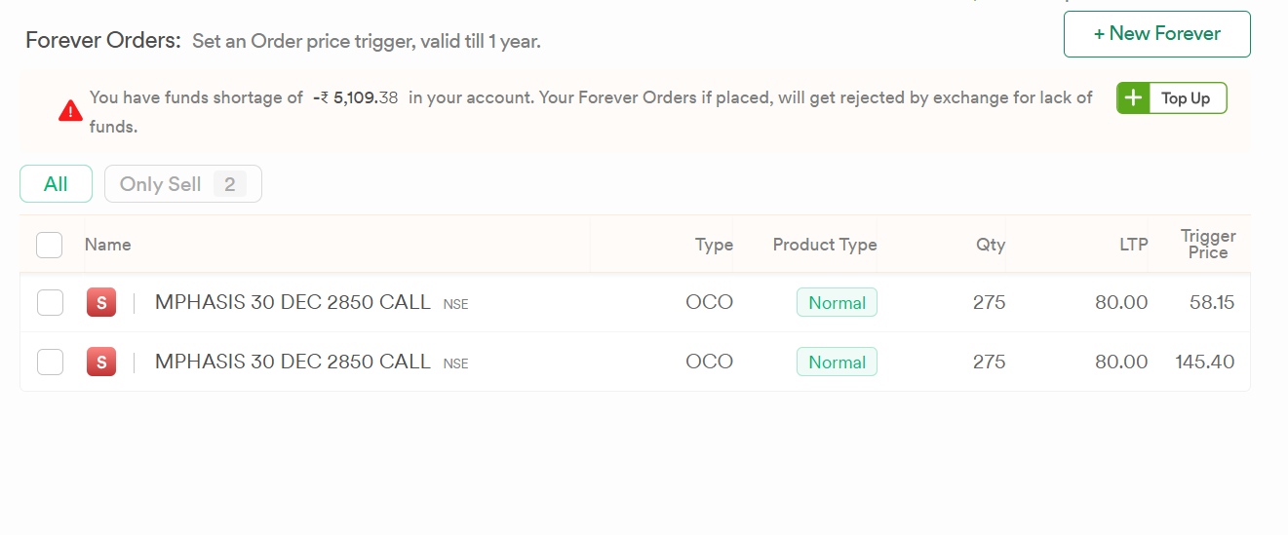Image resolution: width=1288 pixels, height=535 pixels.
Task: Click the Type column header
Action: (714, 245)
